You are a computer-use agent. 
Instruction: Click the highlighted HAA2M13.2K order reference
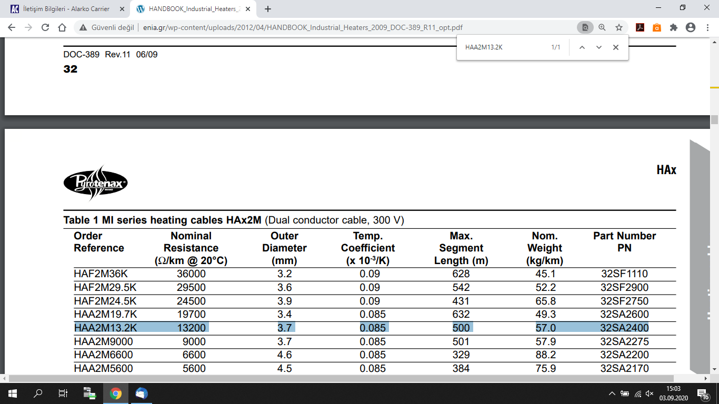106,328
